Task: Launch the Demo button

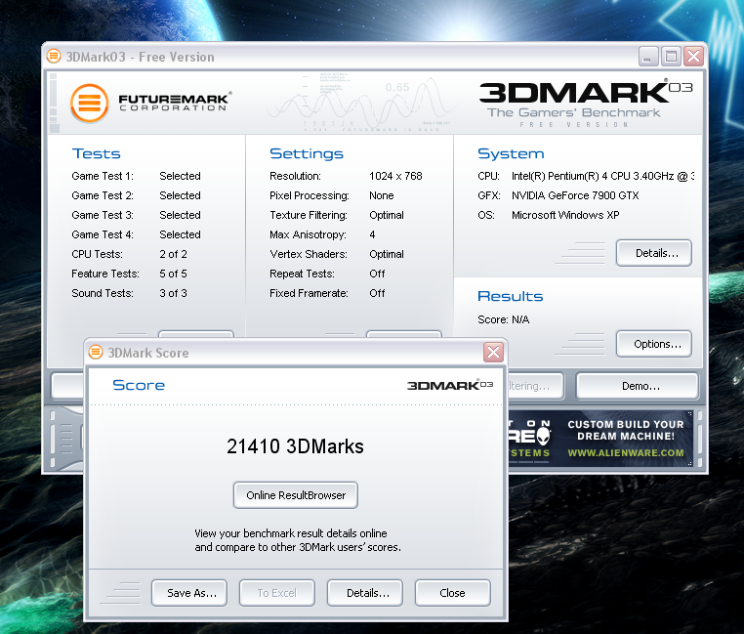Action: tap(638, 386)
